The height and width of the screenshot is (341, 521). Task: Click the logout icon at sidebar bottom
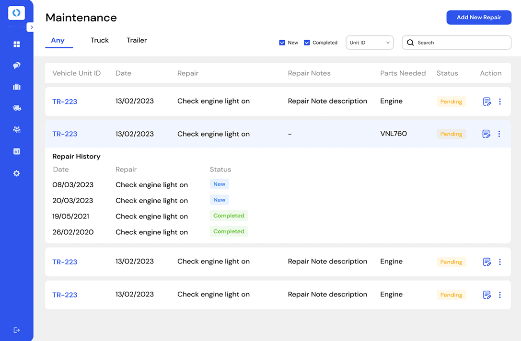tap(17, 330)
